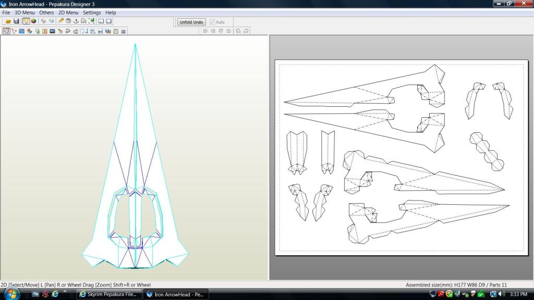
Task: Click the align bottom icon
Action: click(228, 31)
